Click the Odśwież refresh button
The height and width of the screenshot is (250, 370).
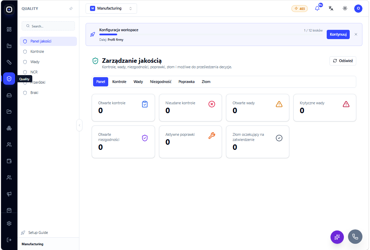[x=343, y=61]
